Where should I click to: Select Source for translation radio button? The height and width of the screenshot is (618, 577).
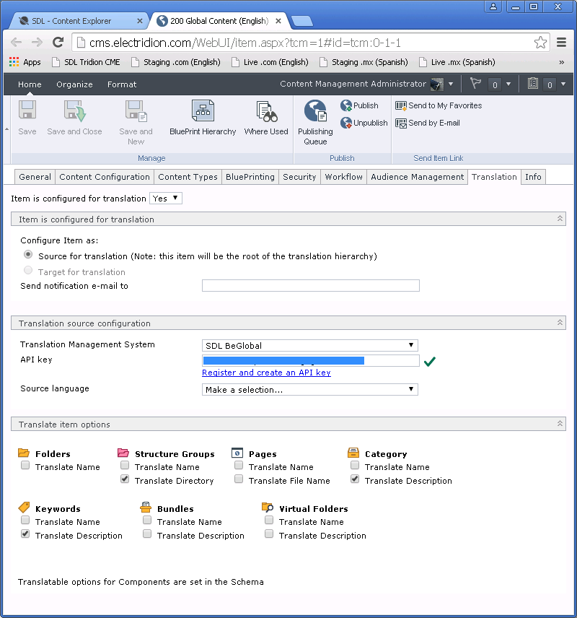(28, 255)
